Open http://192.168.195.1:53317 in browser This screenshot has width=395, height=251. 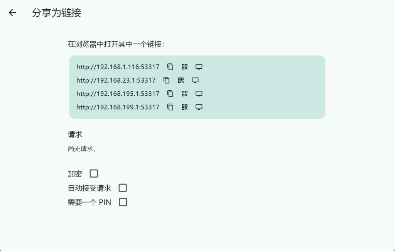[x=199, y=93]
